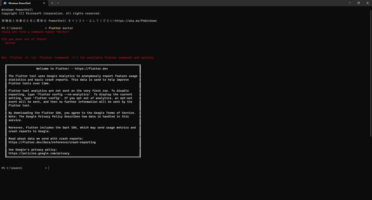Open the policies.google.com/privacy link
The width and height of the screenshot is (372, 200).
[x=39, y=153]
